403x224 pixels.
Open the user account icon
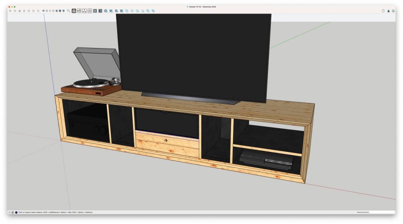tap(388, 11)
